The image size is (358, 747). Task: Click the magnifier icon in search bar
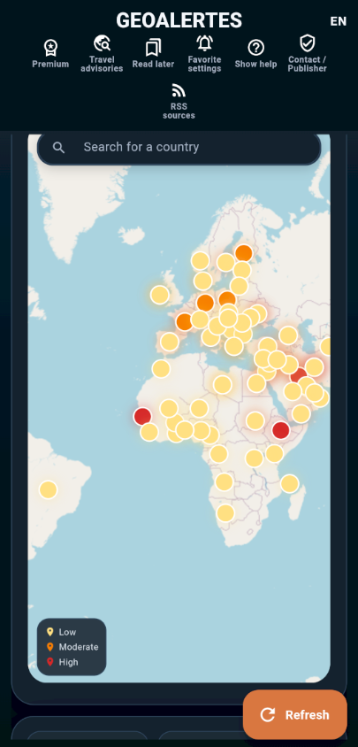tap(58, 147)
